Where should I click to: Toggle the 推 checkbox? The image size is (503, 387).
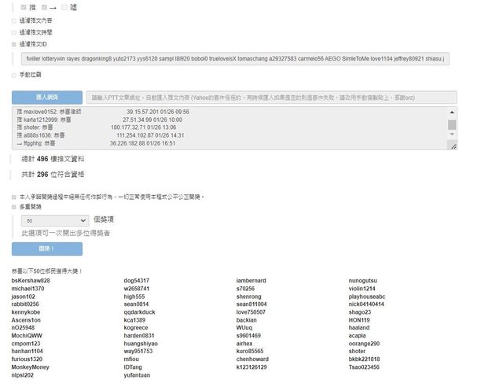click(24, 7)
